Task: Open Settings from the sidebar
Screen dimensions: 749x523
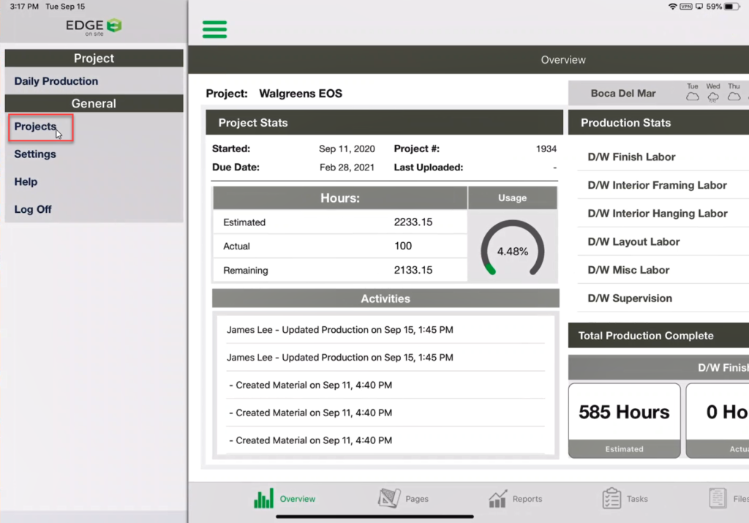Action: (35, 154)
